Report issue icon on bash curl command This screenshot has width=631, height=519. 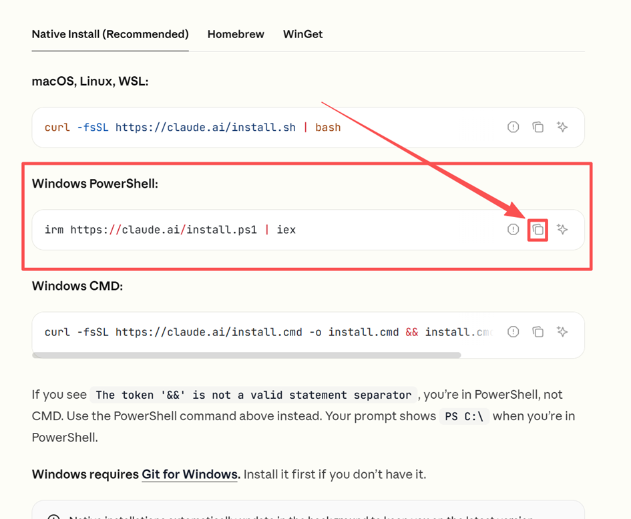tap(513, 127)
